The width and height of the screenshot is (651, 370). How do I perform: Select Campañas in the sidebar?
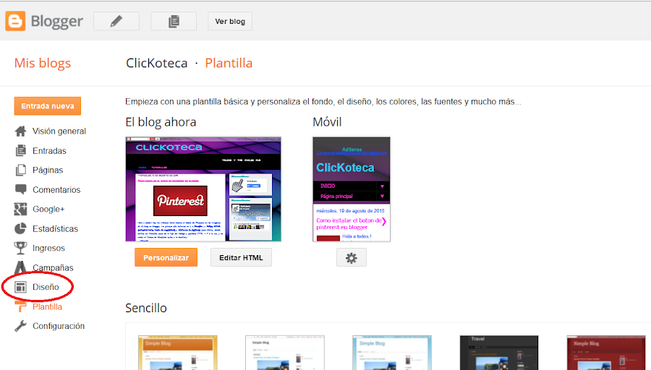point(53,267)
